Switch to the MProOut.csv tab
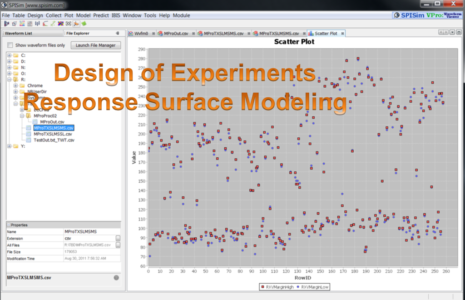Image resolution: width=465 pixels, height=300 pixels. pos(175,33)
